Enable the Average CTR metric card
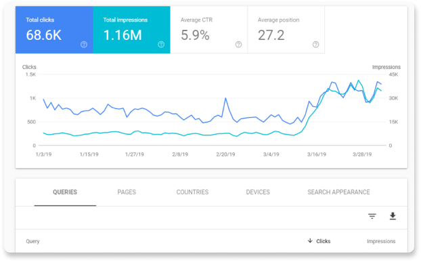Image resolution: width=421 pixels, height=262 pixels. coord(209,30)
